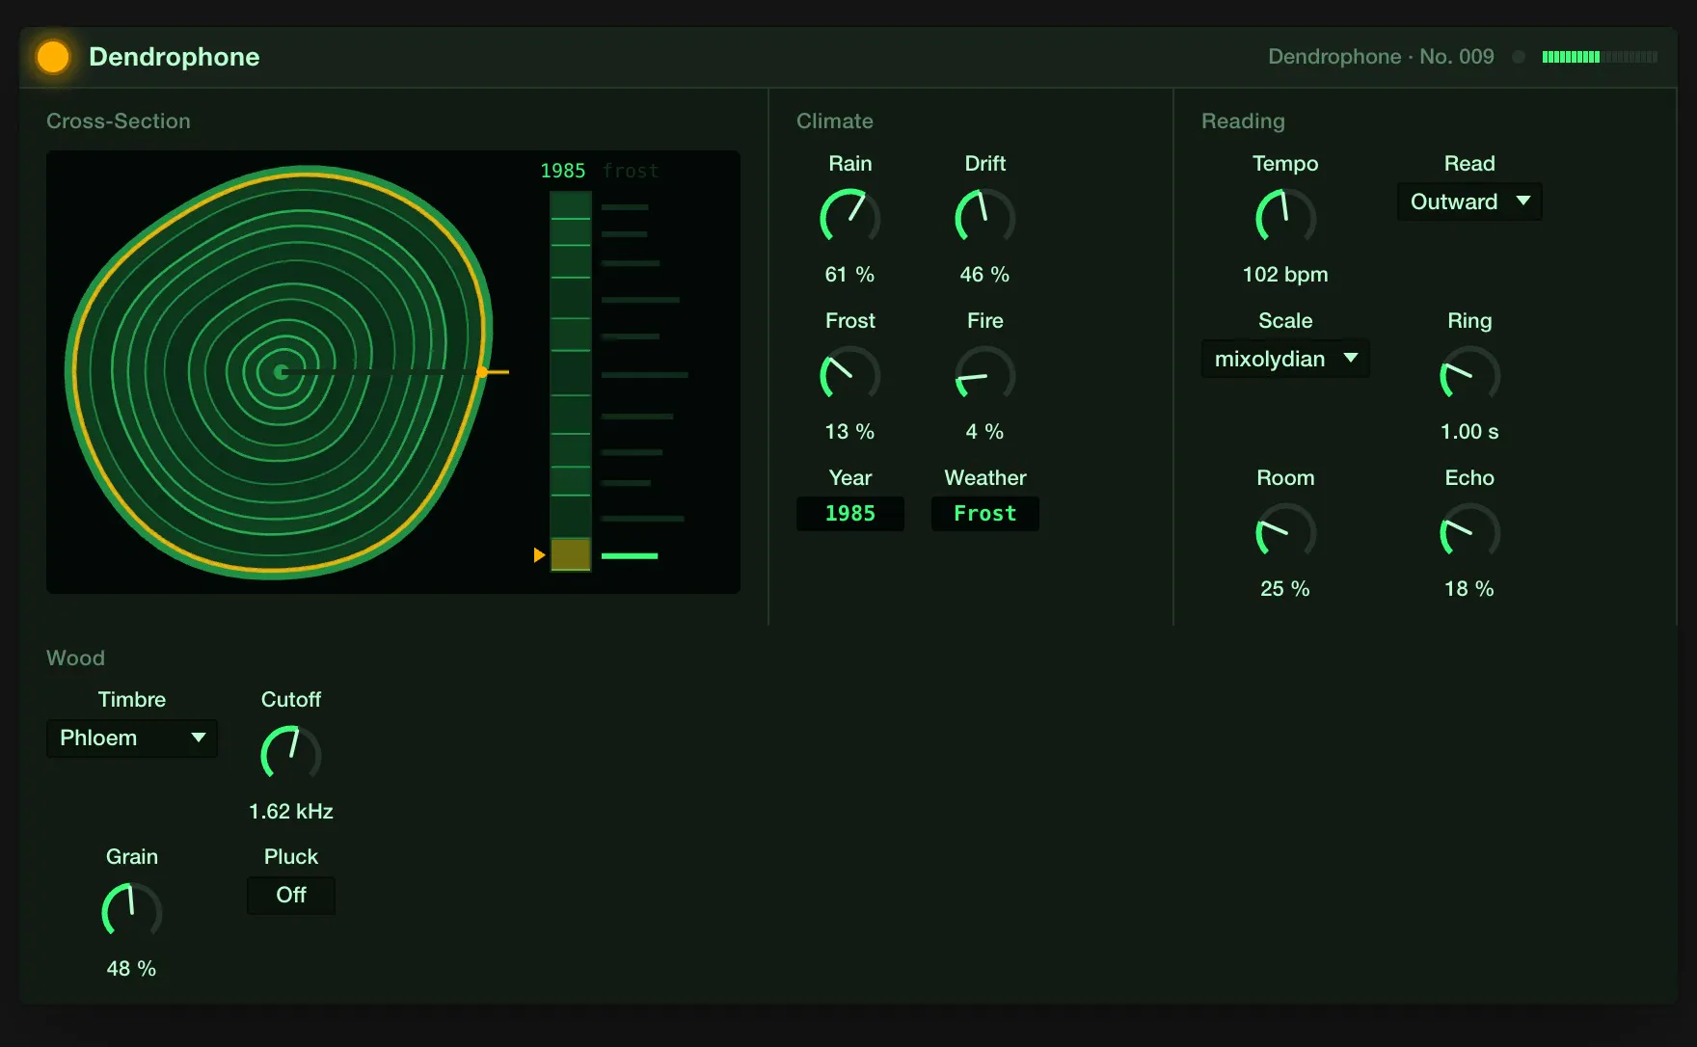Click the Drift knob

point(984,217)
